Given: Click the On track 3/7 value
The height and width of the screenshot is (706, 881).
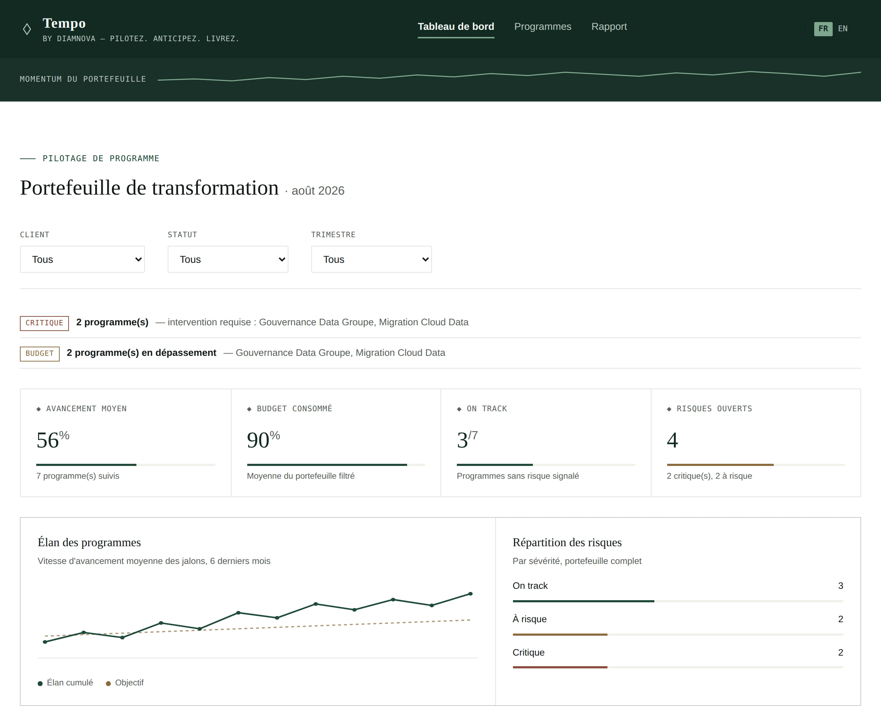Looking at the screenshot, I should [467, 440].
